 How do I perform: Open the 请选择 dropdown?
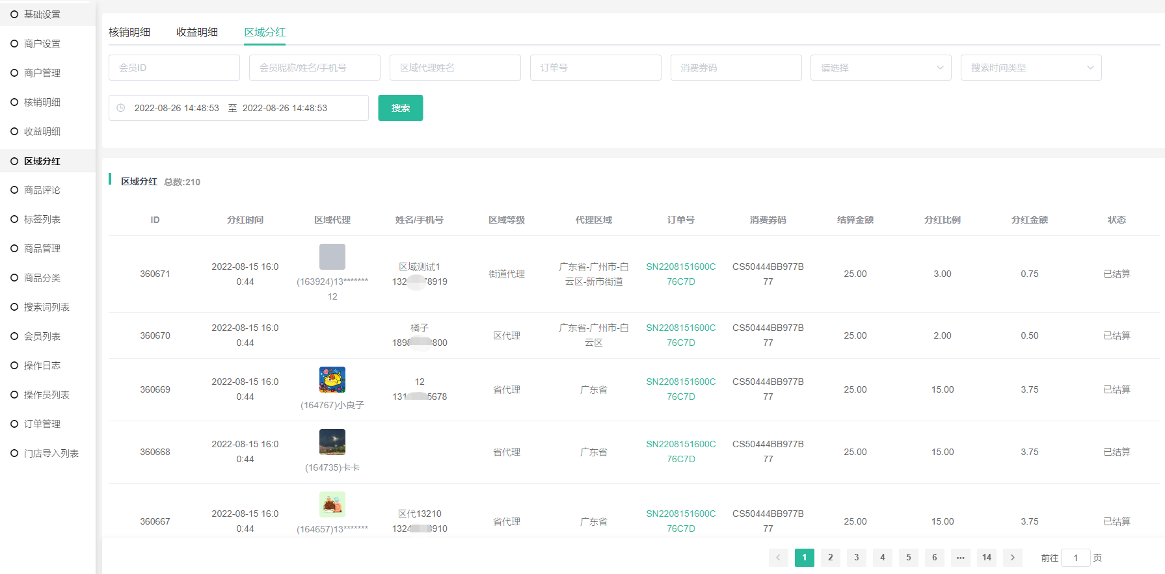click(881, 68)
